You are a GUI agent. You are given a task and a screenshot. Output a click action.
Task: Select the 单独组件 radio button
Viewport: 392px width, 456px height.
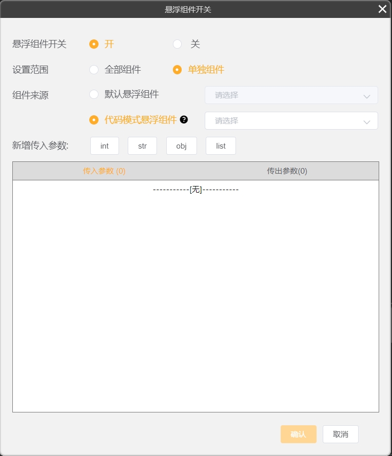pyautogui.click(x=178, y=70)
